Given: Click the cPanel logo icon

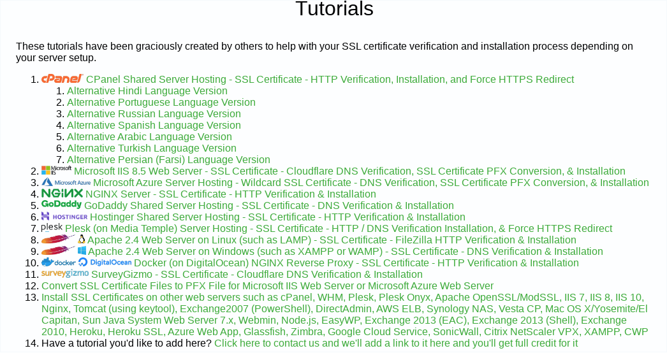Looking at the screenshot, I should coord(62,78).
